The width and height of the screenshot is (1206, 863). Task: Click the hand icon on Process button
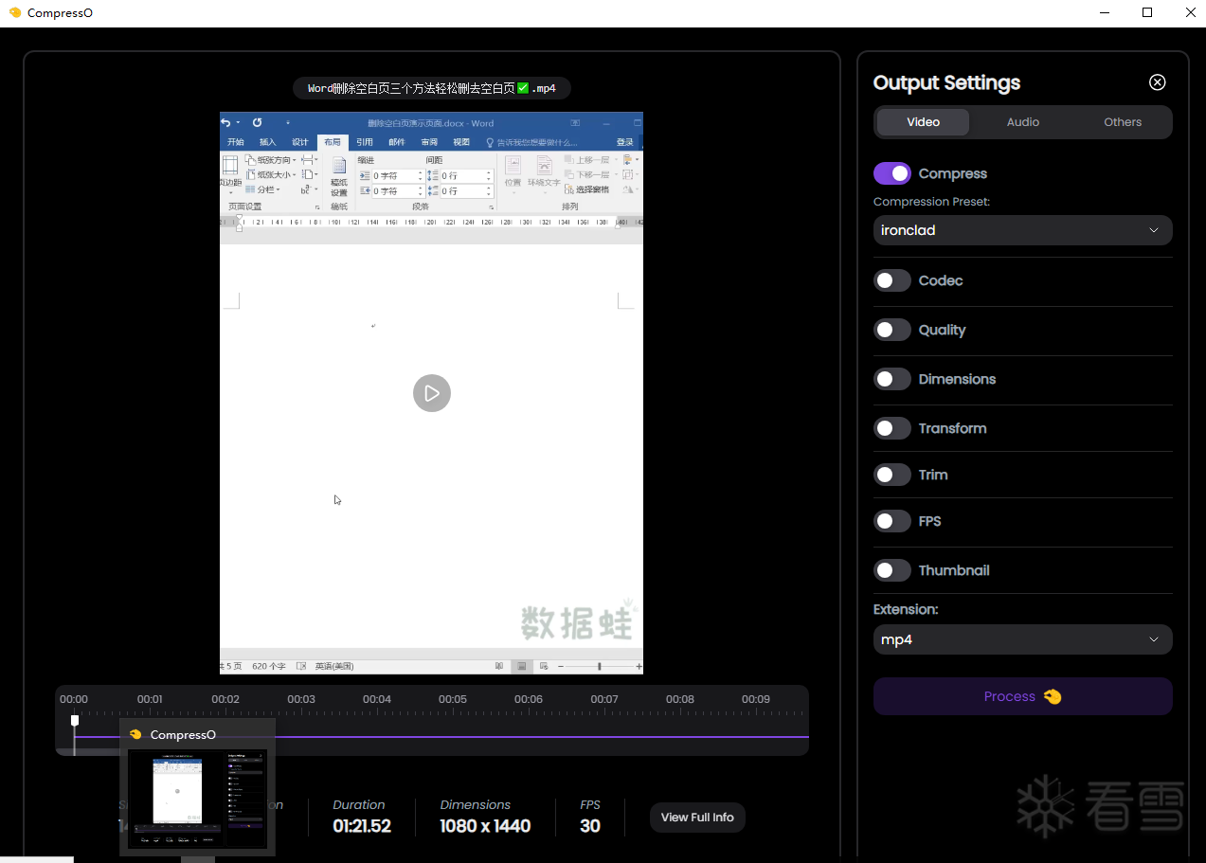click(x=1053, y=697)
